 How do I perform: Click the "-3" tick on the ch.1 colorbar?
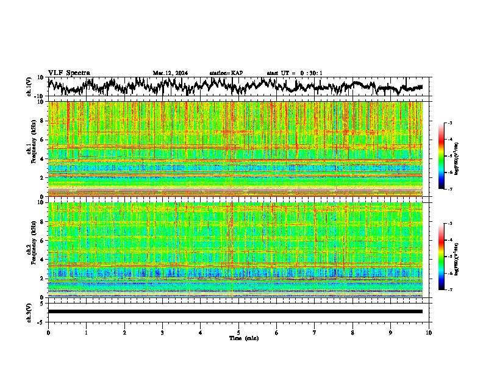tap(450, 123)
